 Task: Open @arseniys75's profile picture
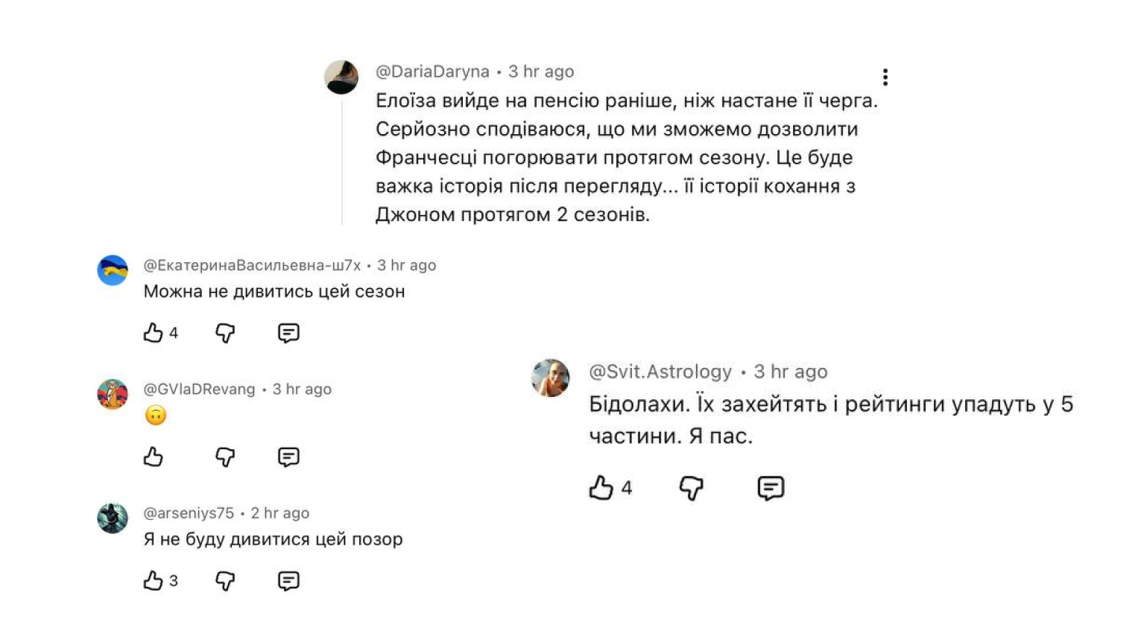coord(113,518)
